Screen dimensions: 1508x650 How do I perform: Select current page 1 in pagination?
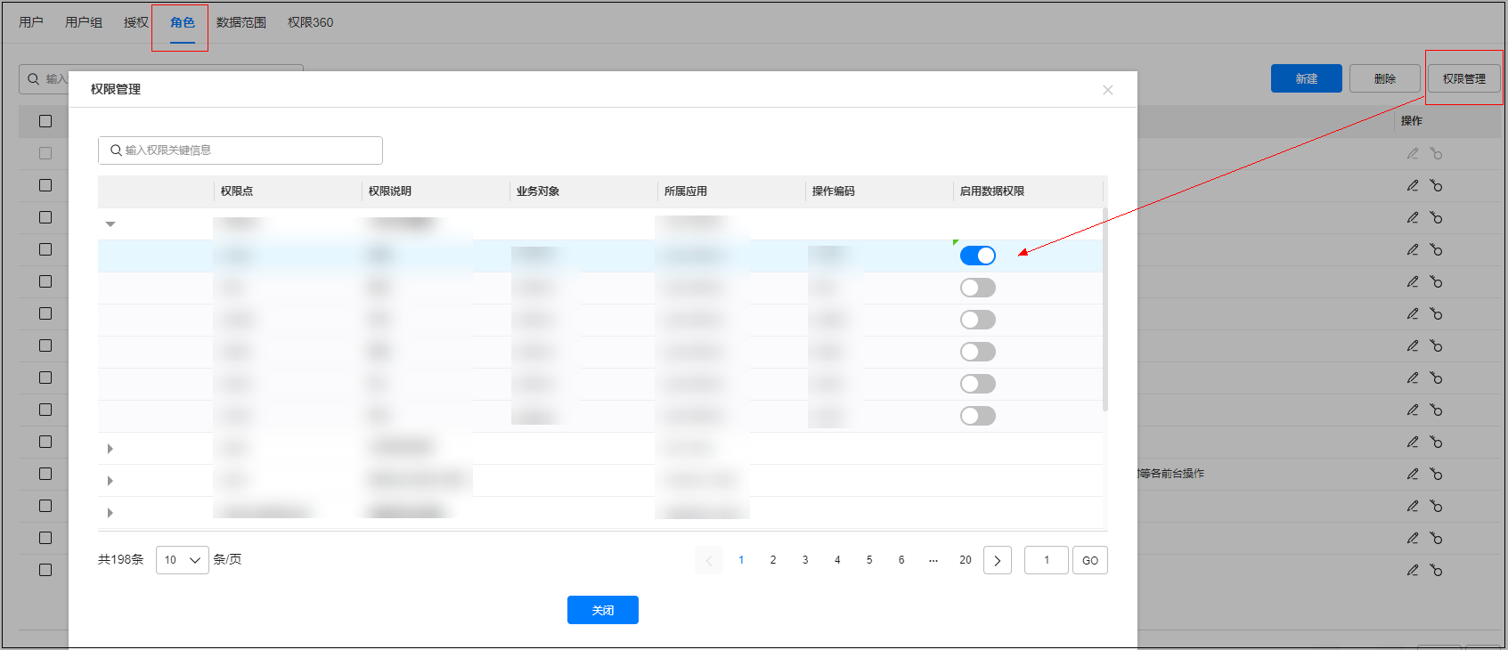pos(741,560)
